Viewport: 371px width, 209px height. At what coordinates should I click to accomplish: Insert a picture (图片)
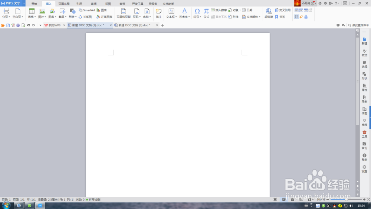[x=42, y=13]
